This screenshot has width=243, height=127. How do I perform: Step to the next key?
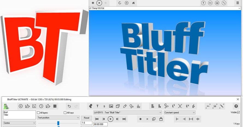tap(117, 119)
